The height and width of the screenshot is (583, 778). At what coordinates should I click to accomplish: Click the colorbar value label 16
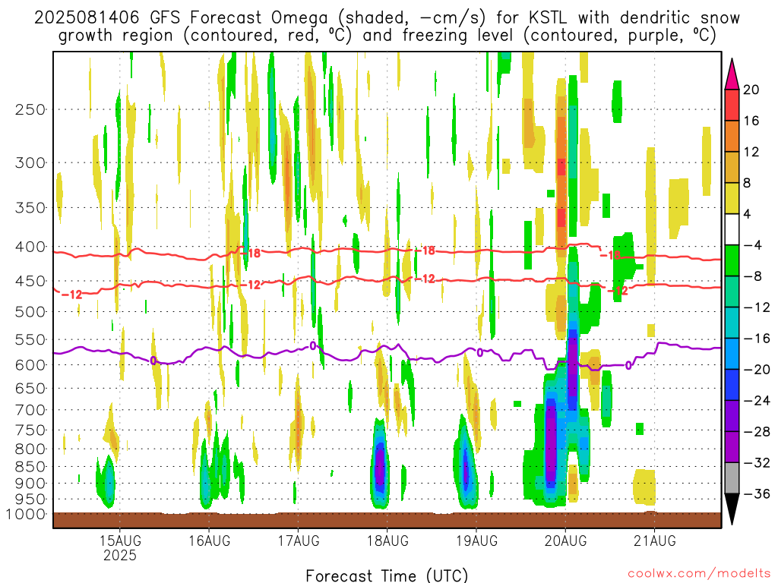click(751, 121)
